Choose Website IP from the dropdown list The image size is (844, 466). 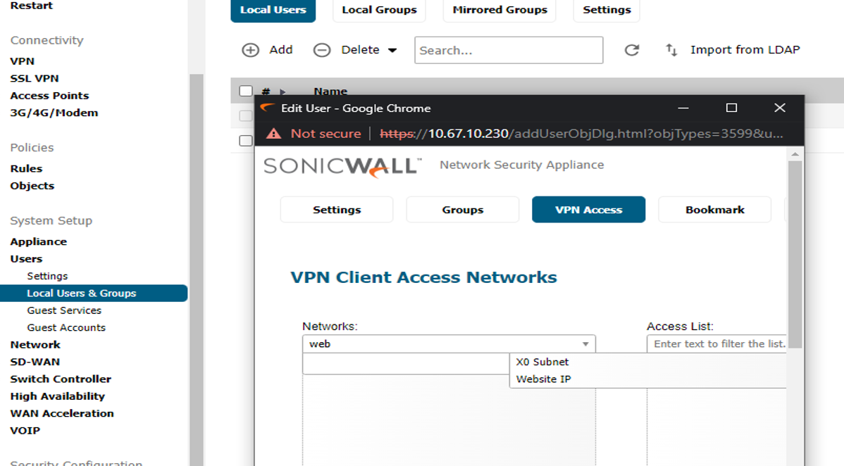coord(543,379)
